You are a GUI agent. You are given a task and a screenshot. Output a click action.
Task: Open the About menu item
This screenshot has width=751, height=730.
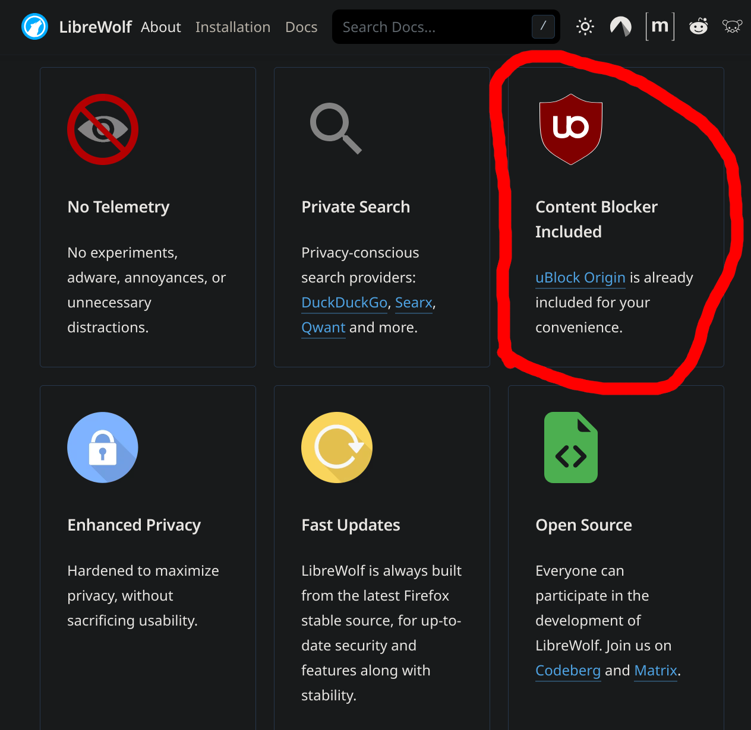(161, 27)
